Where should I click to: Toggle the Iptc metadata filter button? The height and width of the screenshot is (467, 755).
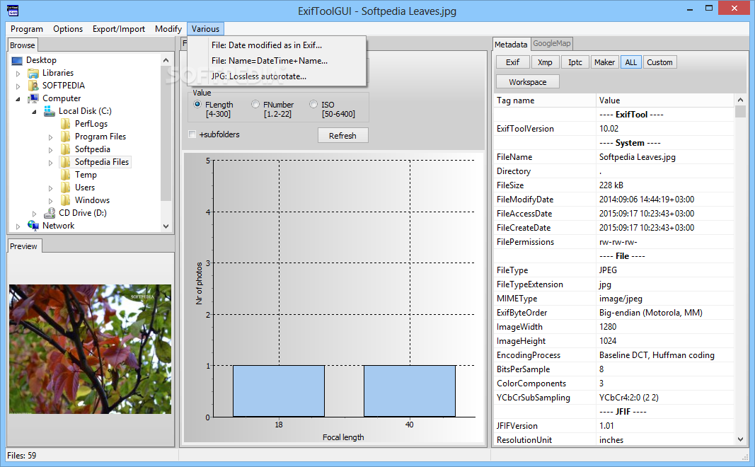point(575,62)
